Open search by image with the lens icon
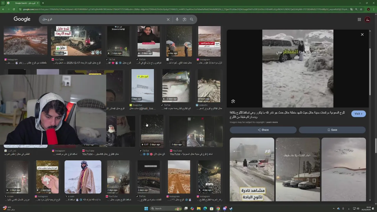 (184, 19)
